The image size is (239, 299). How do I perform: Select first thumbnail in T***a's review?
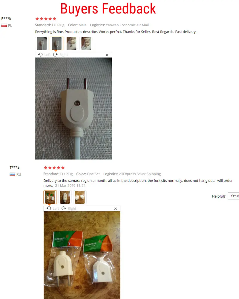point(50,197)
